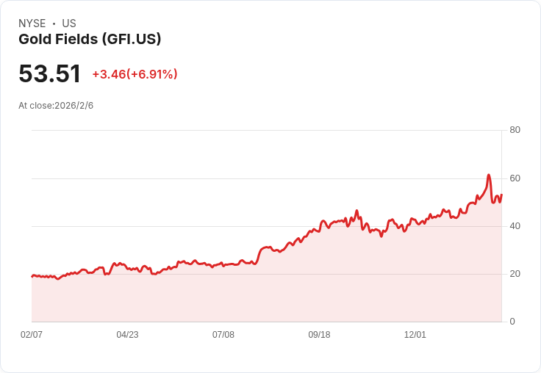Open the Gold Fields (GFI.US) title

point(90,40)
